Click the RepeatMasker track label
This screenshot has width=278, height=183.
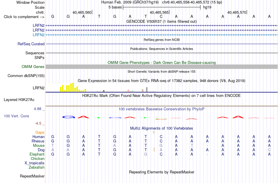click(32, 176)
